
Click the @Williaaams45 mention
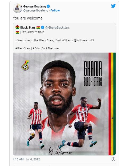click(x=84, y=40)
